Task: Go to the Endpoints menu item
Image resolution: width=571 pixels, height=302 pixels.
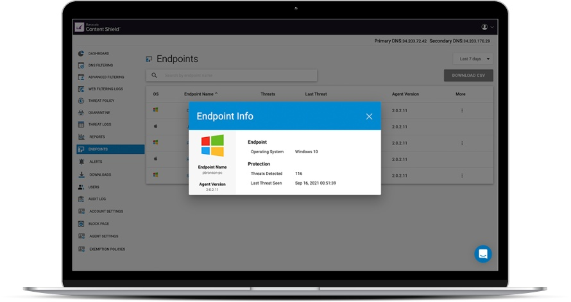Action: (111, 149)
